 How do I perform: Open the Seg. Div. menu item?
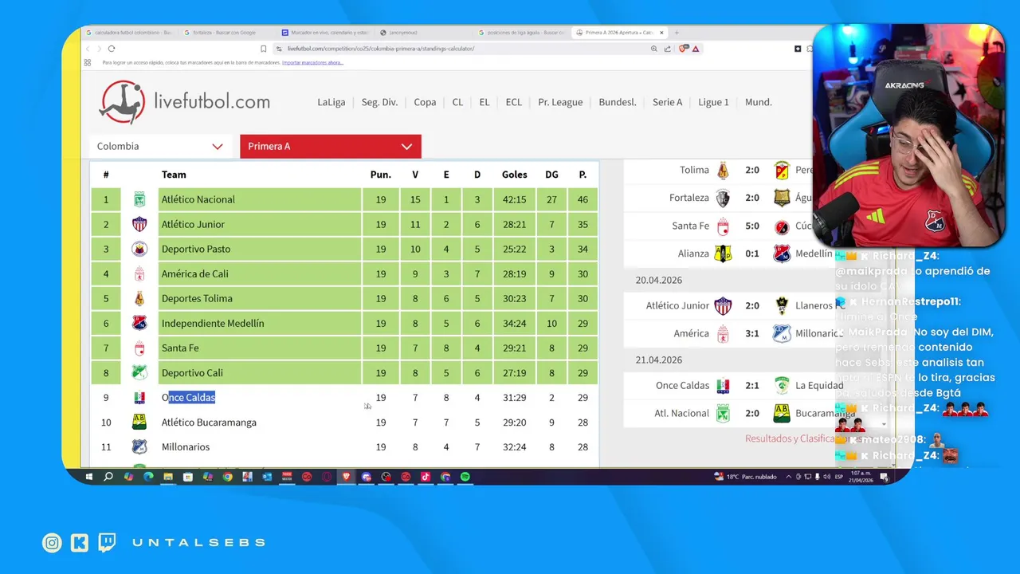point(379,102)
